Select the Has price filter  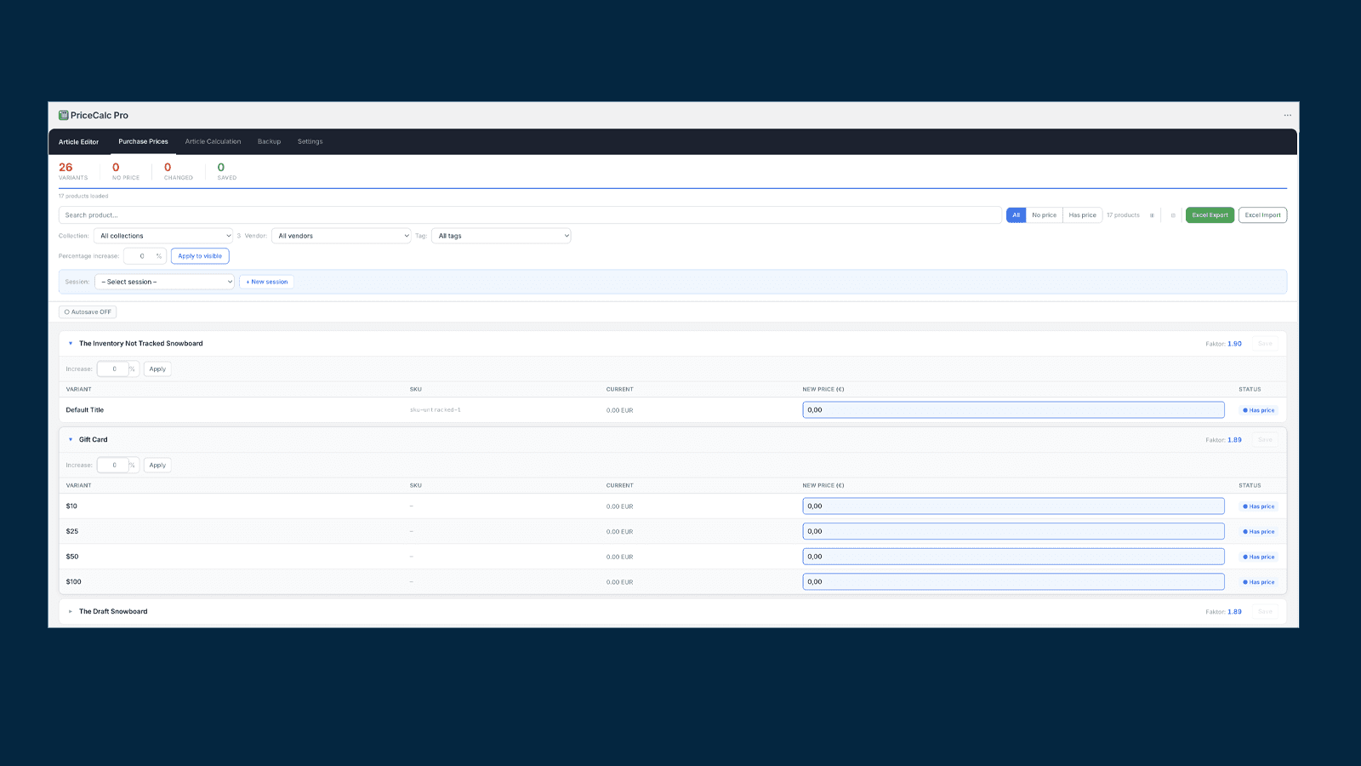tap(1082, 215)
